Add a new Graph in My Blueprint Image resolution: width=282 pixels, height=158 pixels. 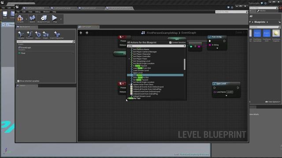point(45,35)
